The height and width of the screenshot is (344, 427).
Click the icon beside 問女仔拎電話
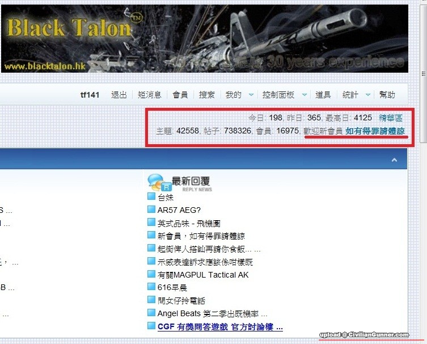pos(151,300)
